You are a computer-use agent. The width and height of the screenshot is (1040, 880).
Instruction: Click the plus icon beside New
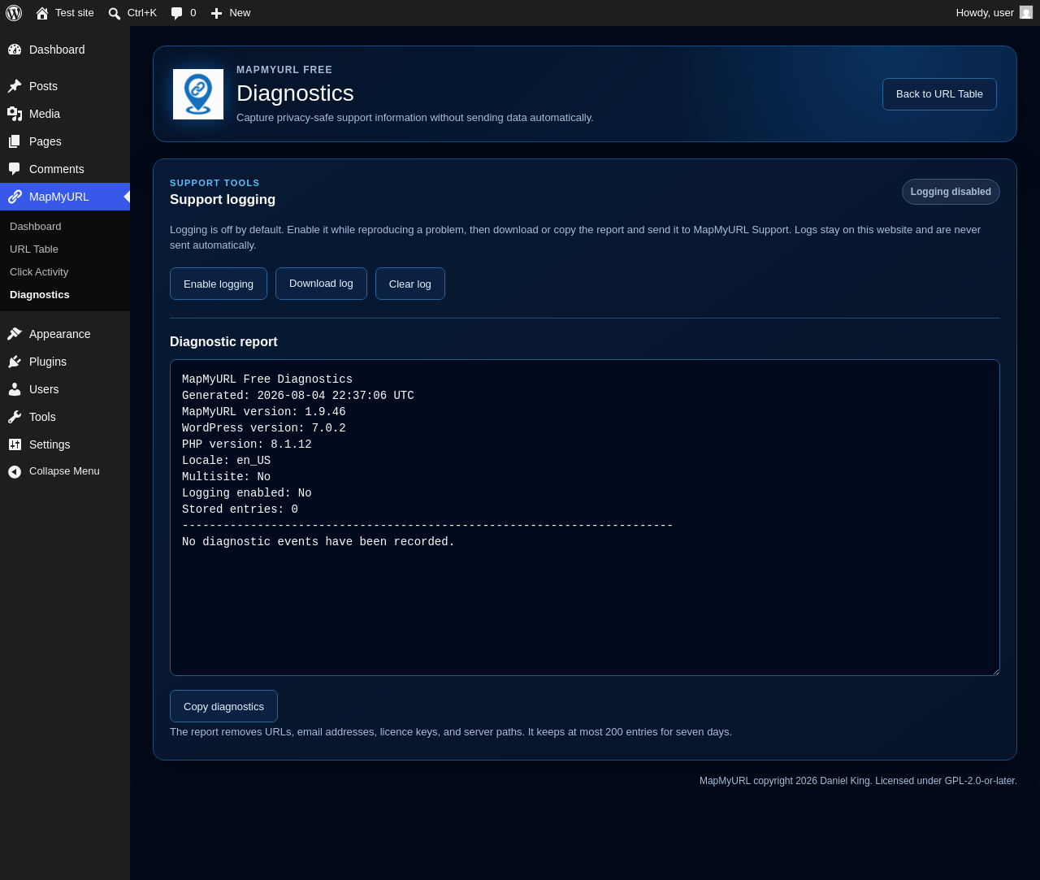click(x=216, y=13)
